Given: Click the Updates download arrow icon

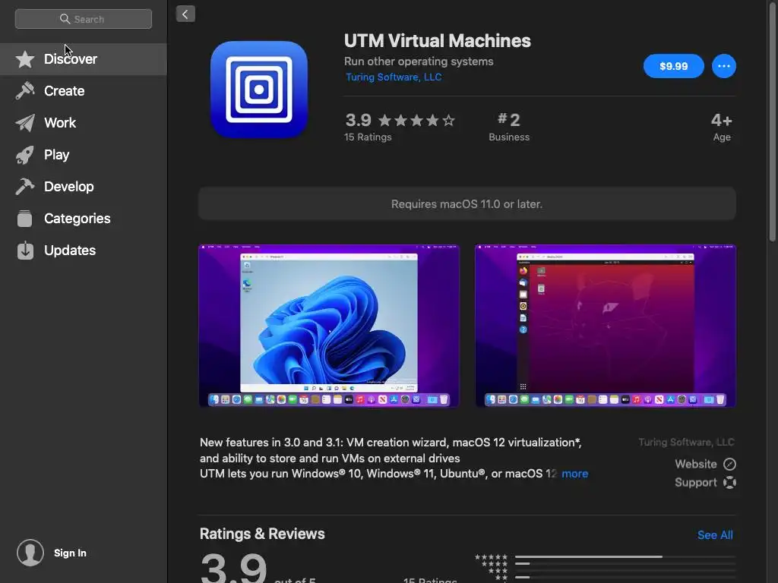Looking at the screenshot, I should [x=25, y=251].
